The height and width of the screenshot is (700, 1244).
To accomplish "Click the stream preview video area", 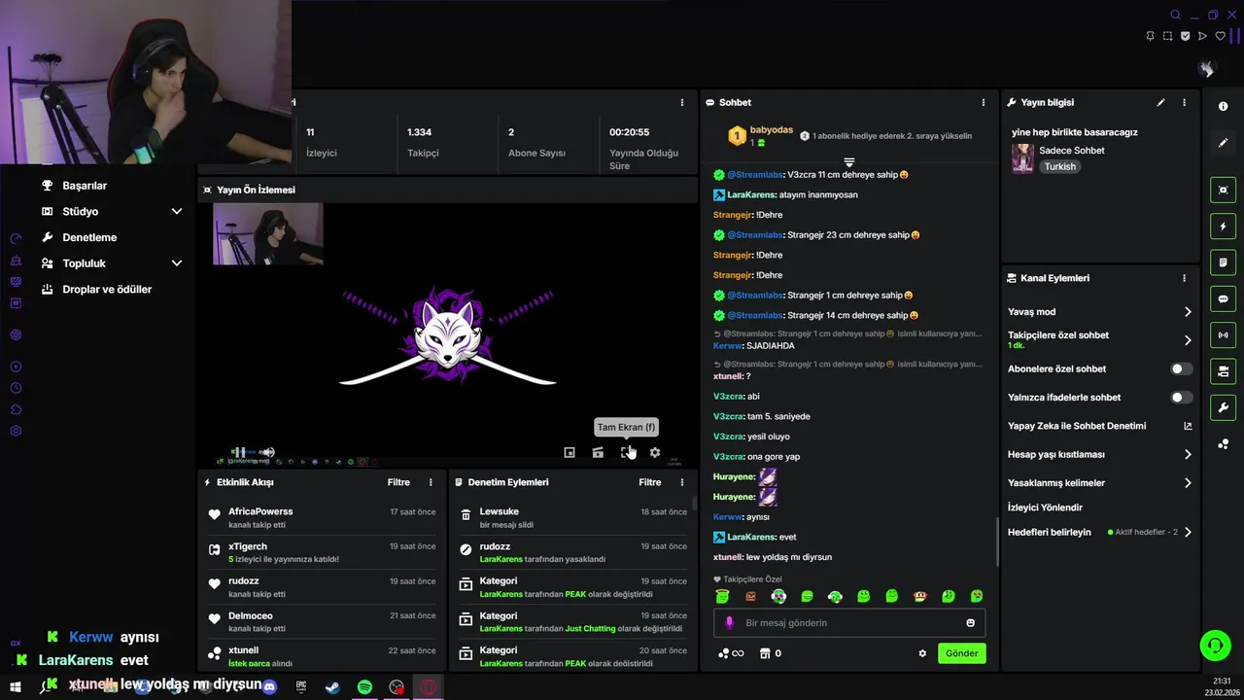I will point(447,335).
